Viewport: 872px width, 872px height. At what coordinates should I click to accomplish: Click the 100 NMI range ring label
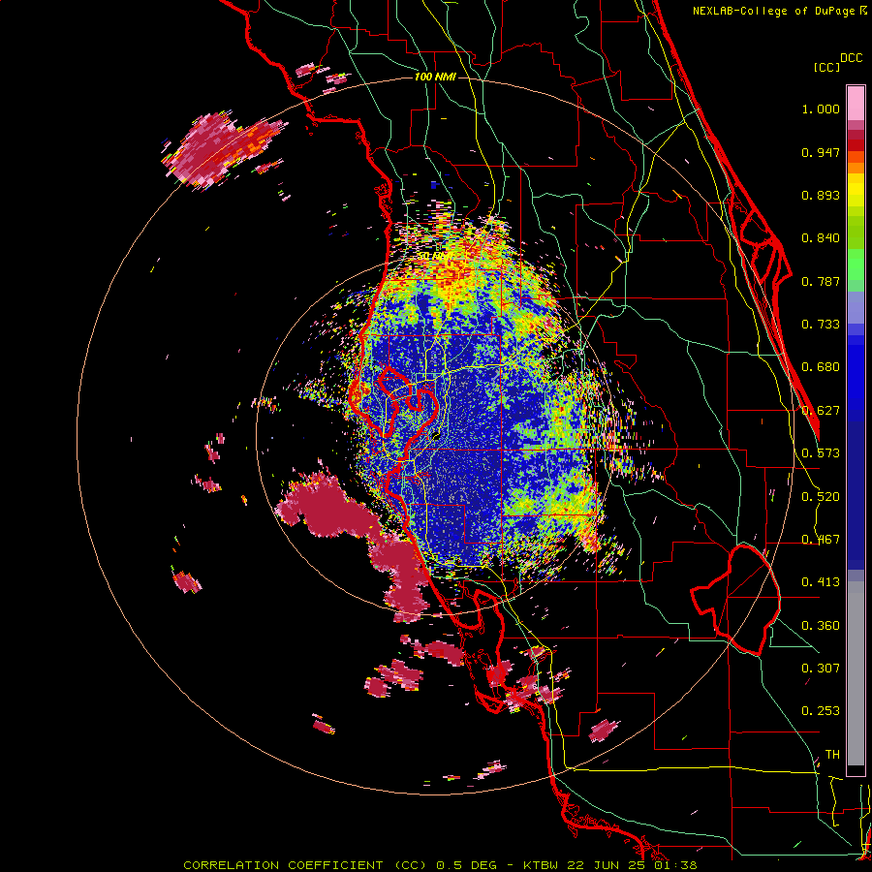click(x=435, y=77)
